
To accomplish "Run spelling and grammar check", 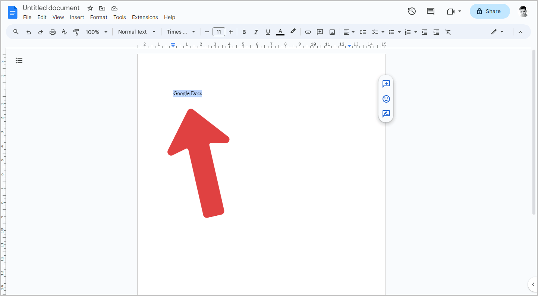I will [65, 32].
